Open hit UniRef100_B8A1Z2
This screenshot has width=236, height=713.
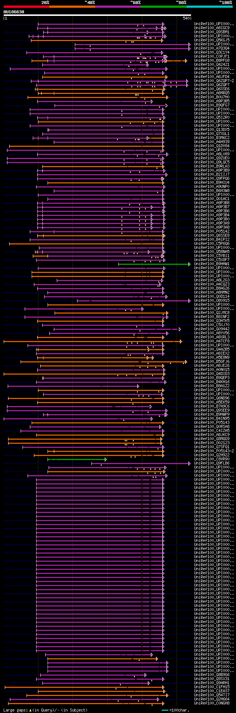212,386
